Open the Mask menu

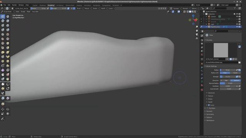28,11
